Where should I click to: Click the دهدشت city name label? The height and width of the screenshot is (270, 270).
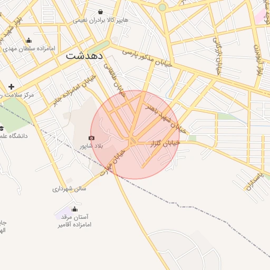click(x=84, y=56)
